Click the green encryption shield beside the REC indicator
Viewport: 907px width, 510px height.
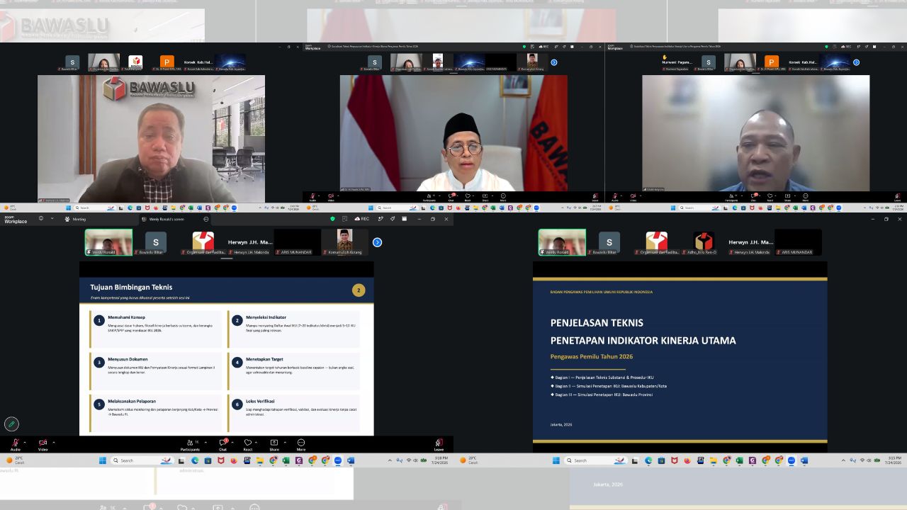point(332,219)
